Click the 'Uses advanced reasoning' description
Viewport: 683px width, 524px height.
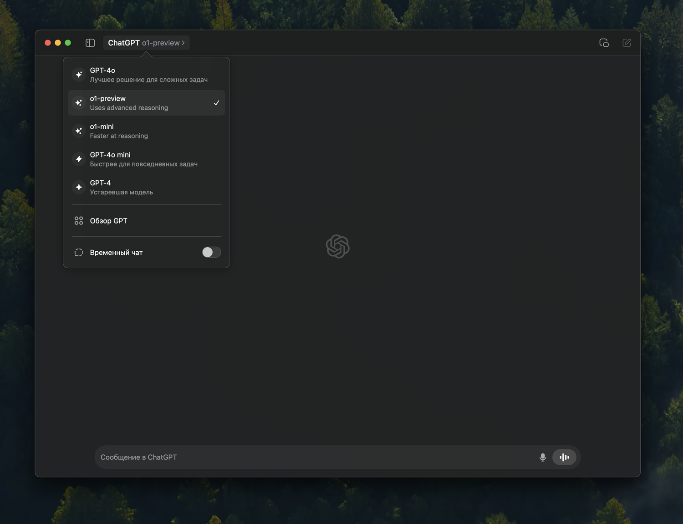click(x=129, y=108)
